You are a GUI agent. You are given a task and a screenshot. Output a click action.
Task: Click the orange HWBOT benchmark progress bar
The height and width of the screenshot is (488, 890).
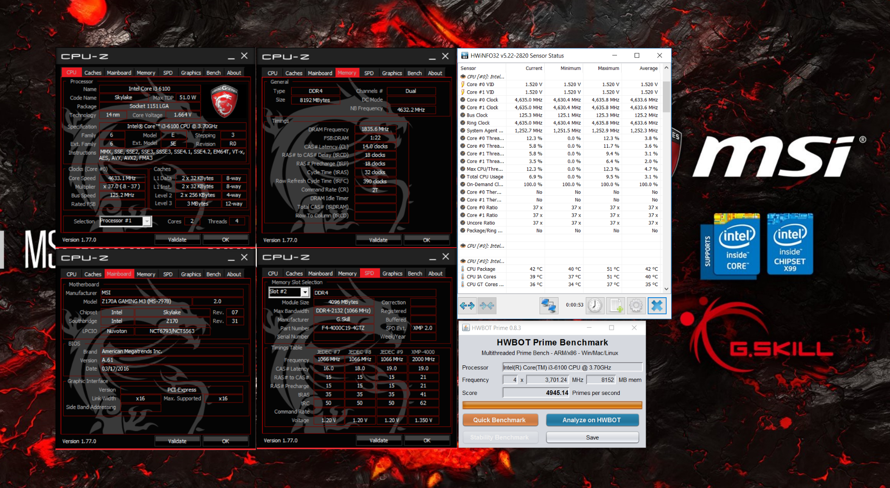pos(552,406)
